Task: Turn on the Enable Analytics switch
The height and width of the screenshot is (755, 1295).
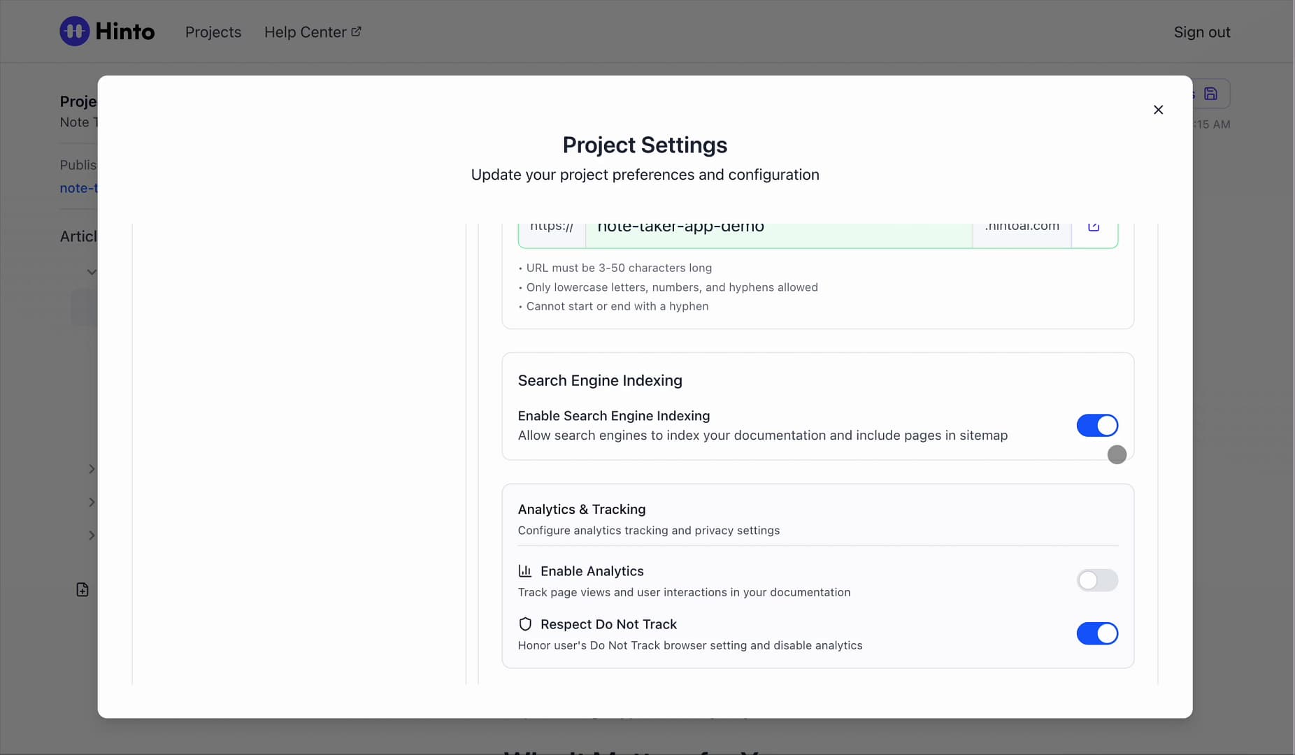Action: pyautogui.click(x=1097, y=580)
